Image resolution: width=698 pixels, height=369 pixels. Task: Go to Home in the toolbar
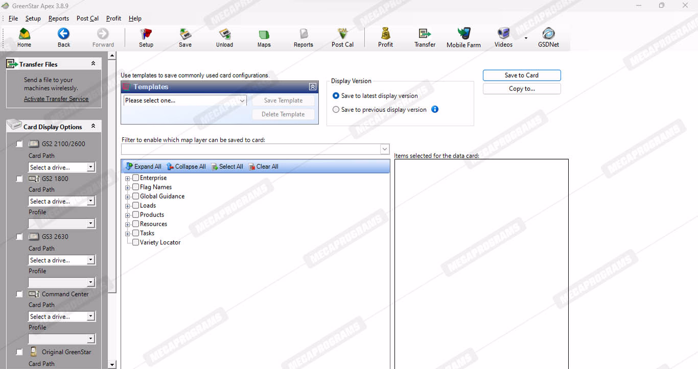[24, 38]
